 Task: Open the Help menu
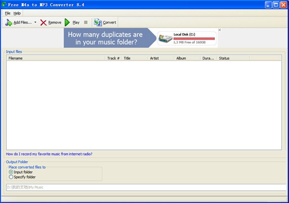point(17,14)
